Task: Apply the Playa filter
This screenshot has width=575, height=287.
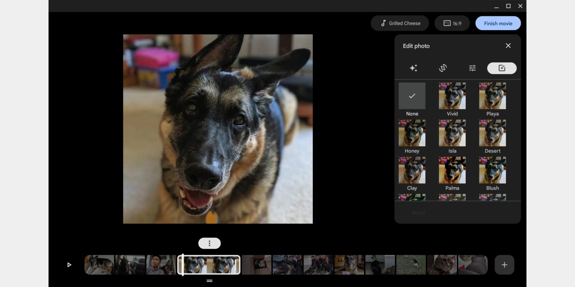Action: click(492, 96)
